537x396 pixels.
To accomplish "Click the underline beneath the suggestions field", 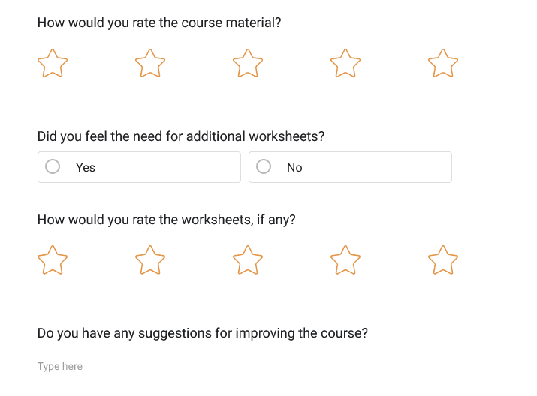I will (276, 379).
